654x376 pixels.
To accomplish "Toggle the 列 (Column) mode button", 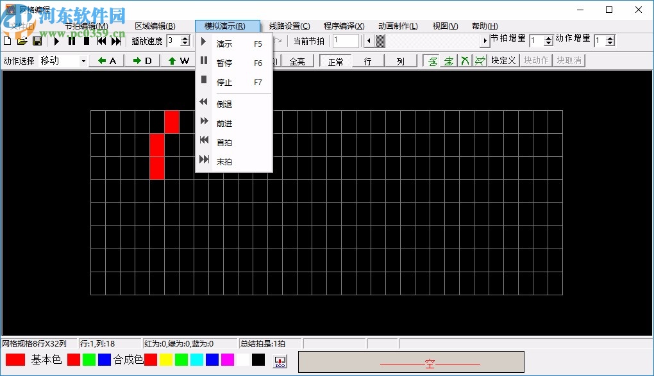I will [x=400, y=61].
